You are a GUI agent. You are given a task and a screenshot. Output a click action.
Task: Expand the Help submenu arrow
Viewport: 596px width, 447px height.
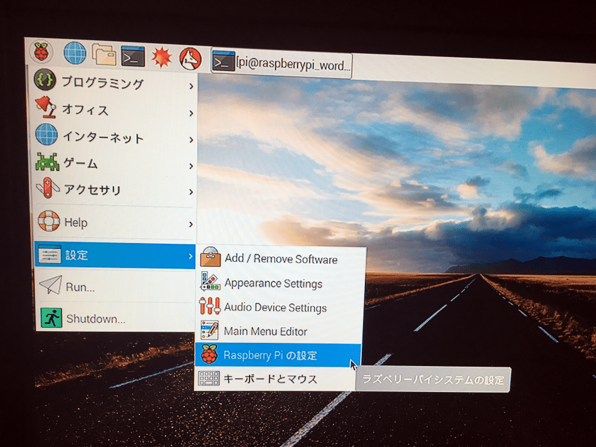tap(191, 224)
